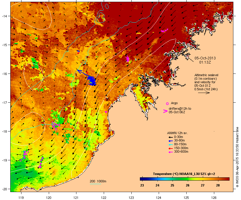Click the dark blue end of temperature colorbar

point(142,179)
